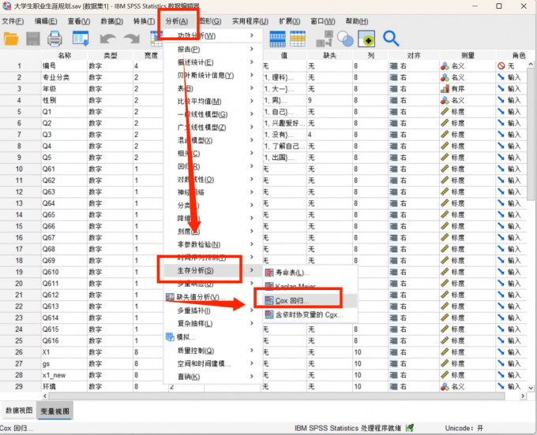This screenshot has height=435, width=537.
Task: Click the undo arrow toolbar icon
Action: [x=107, y=39]
